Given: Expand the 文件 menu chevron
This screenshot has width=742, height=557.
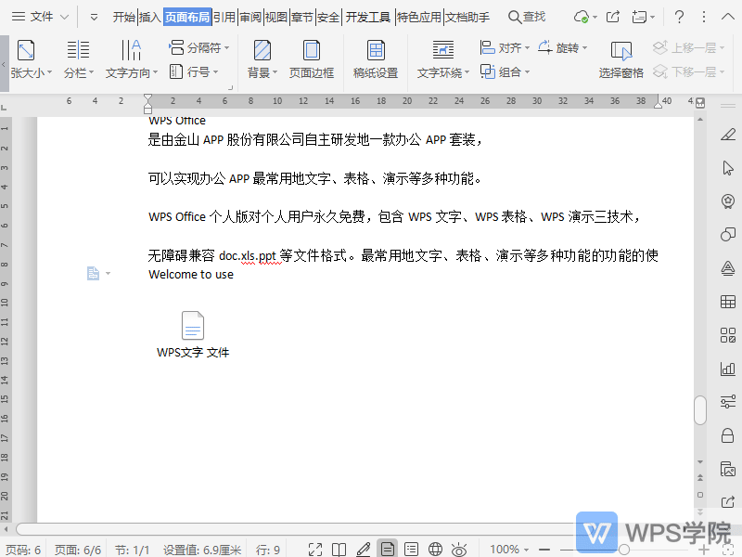Looking at the screenshot, I should (x=64, y=18).
